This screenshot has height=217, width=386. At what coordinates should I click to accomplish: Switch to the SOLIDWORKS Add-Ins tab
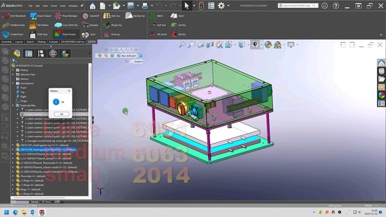pyautogui.click(x=72, y=42)
